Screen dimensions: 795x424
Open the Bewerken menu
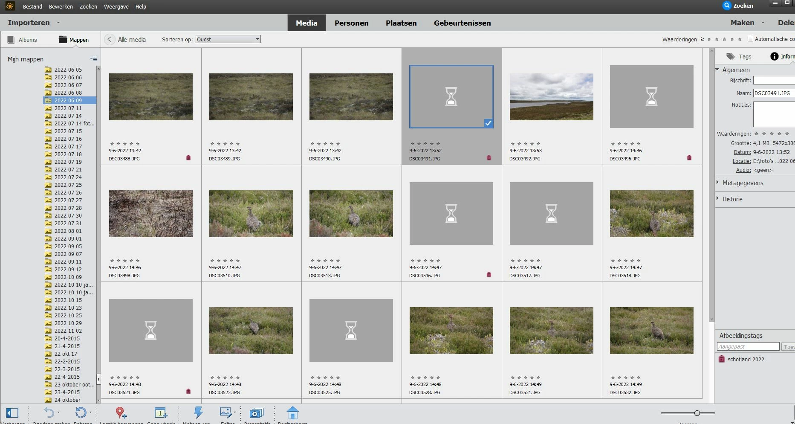61,6
